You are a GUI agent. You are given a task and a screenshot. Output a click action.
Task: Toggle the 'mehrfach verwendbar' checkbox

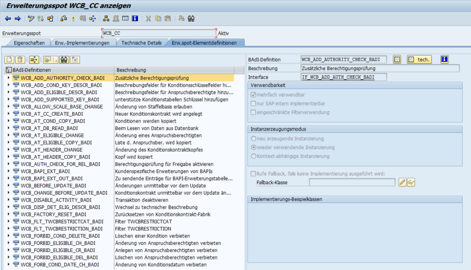[253, 95]
